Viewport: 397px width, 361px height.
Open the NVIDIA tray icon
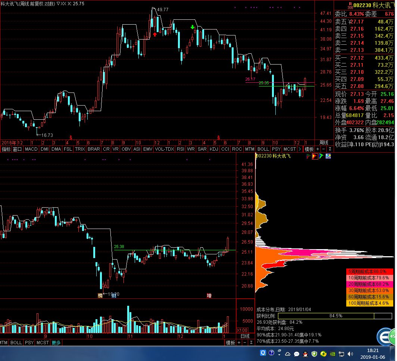332,354
